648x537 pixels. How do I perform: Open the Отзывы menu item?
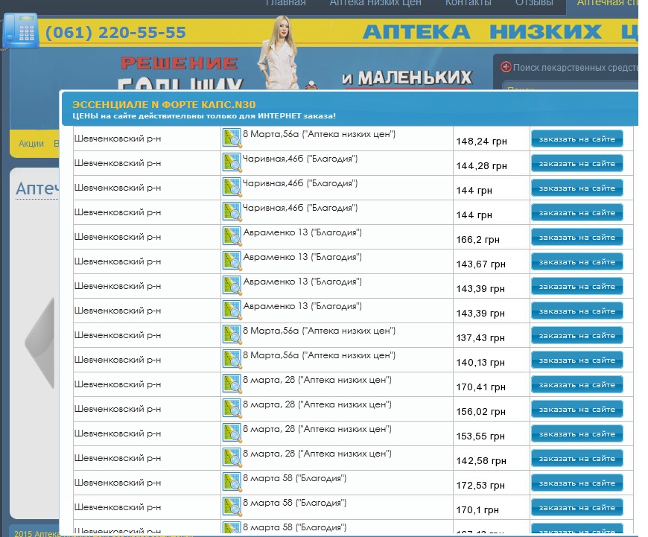[534, 3]
